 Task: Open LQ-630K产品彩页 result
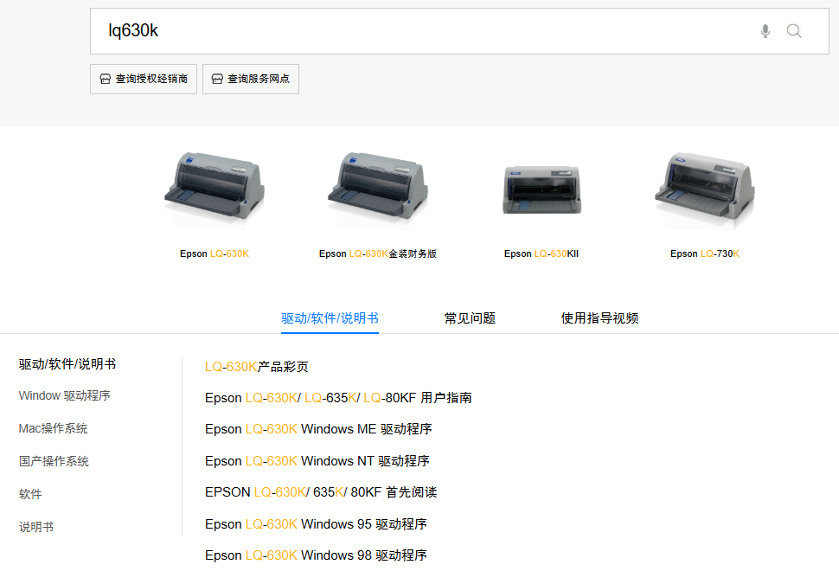[257, 367]
